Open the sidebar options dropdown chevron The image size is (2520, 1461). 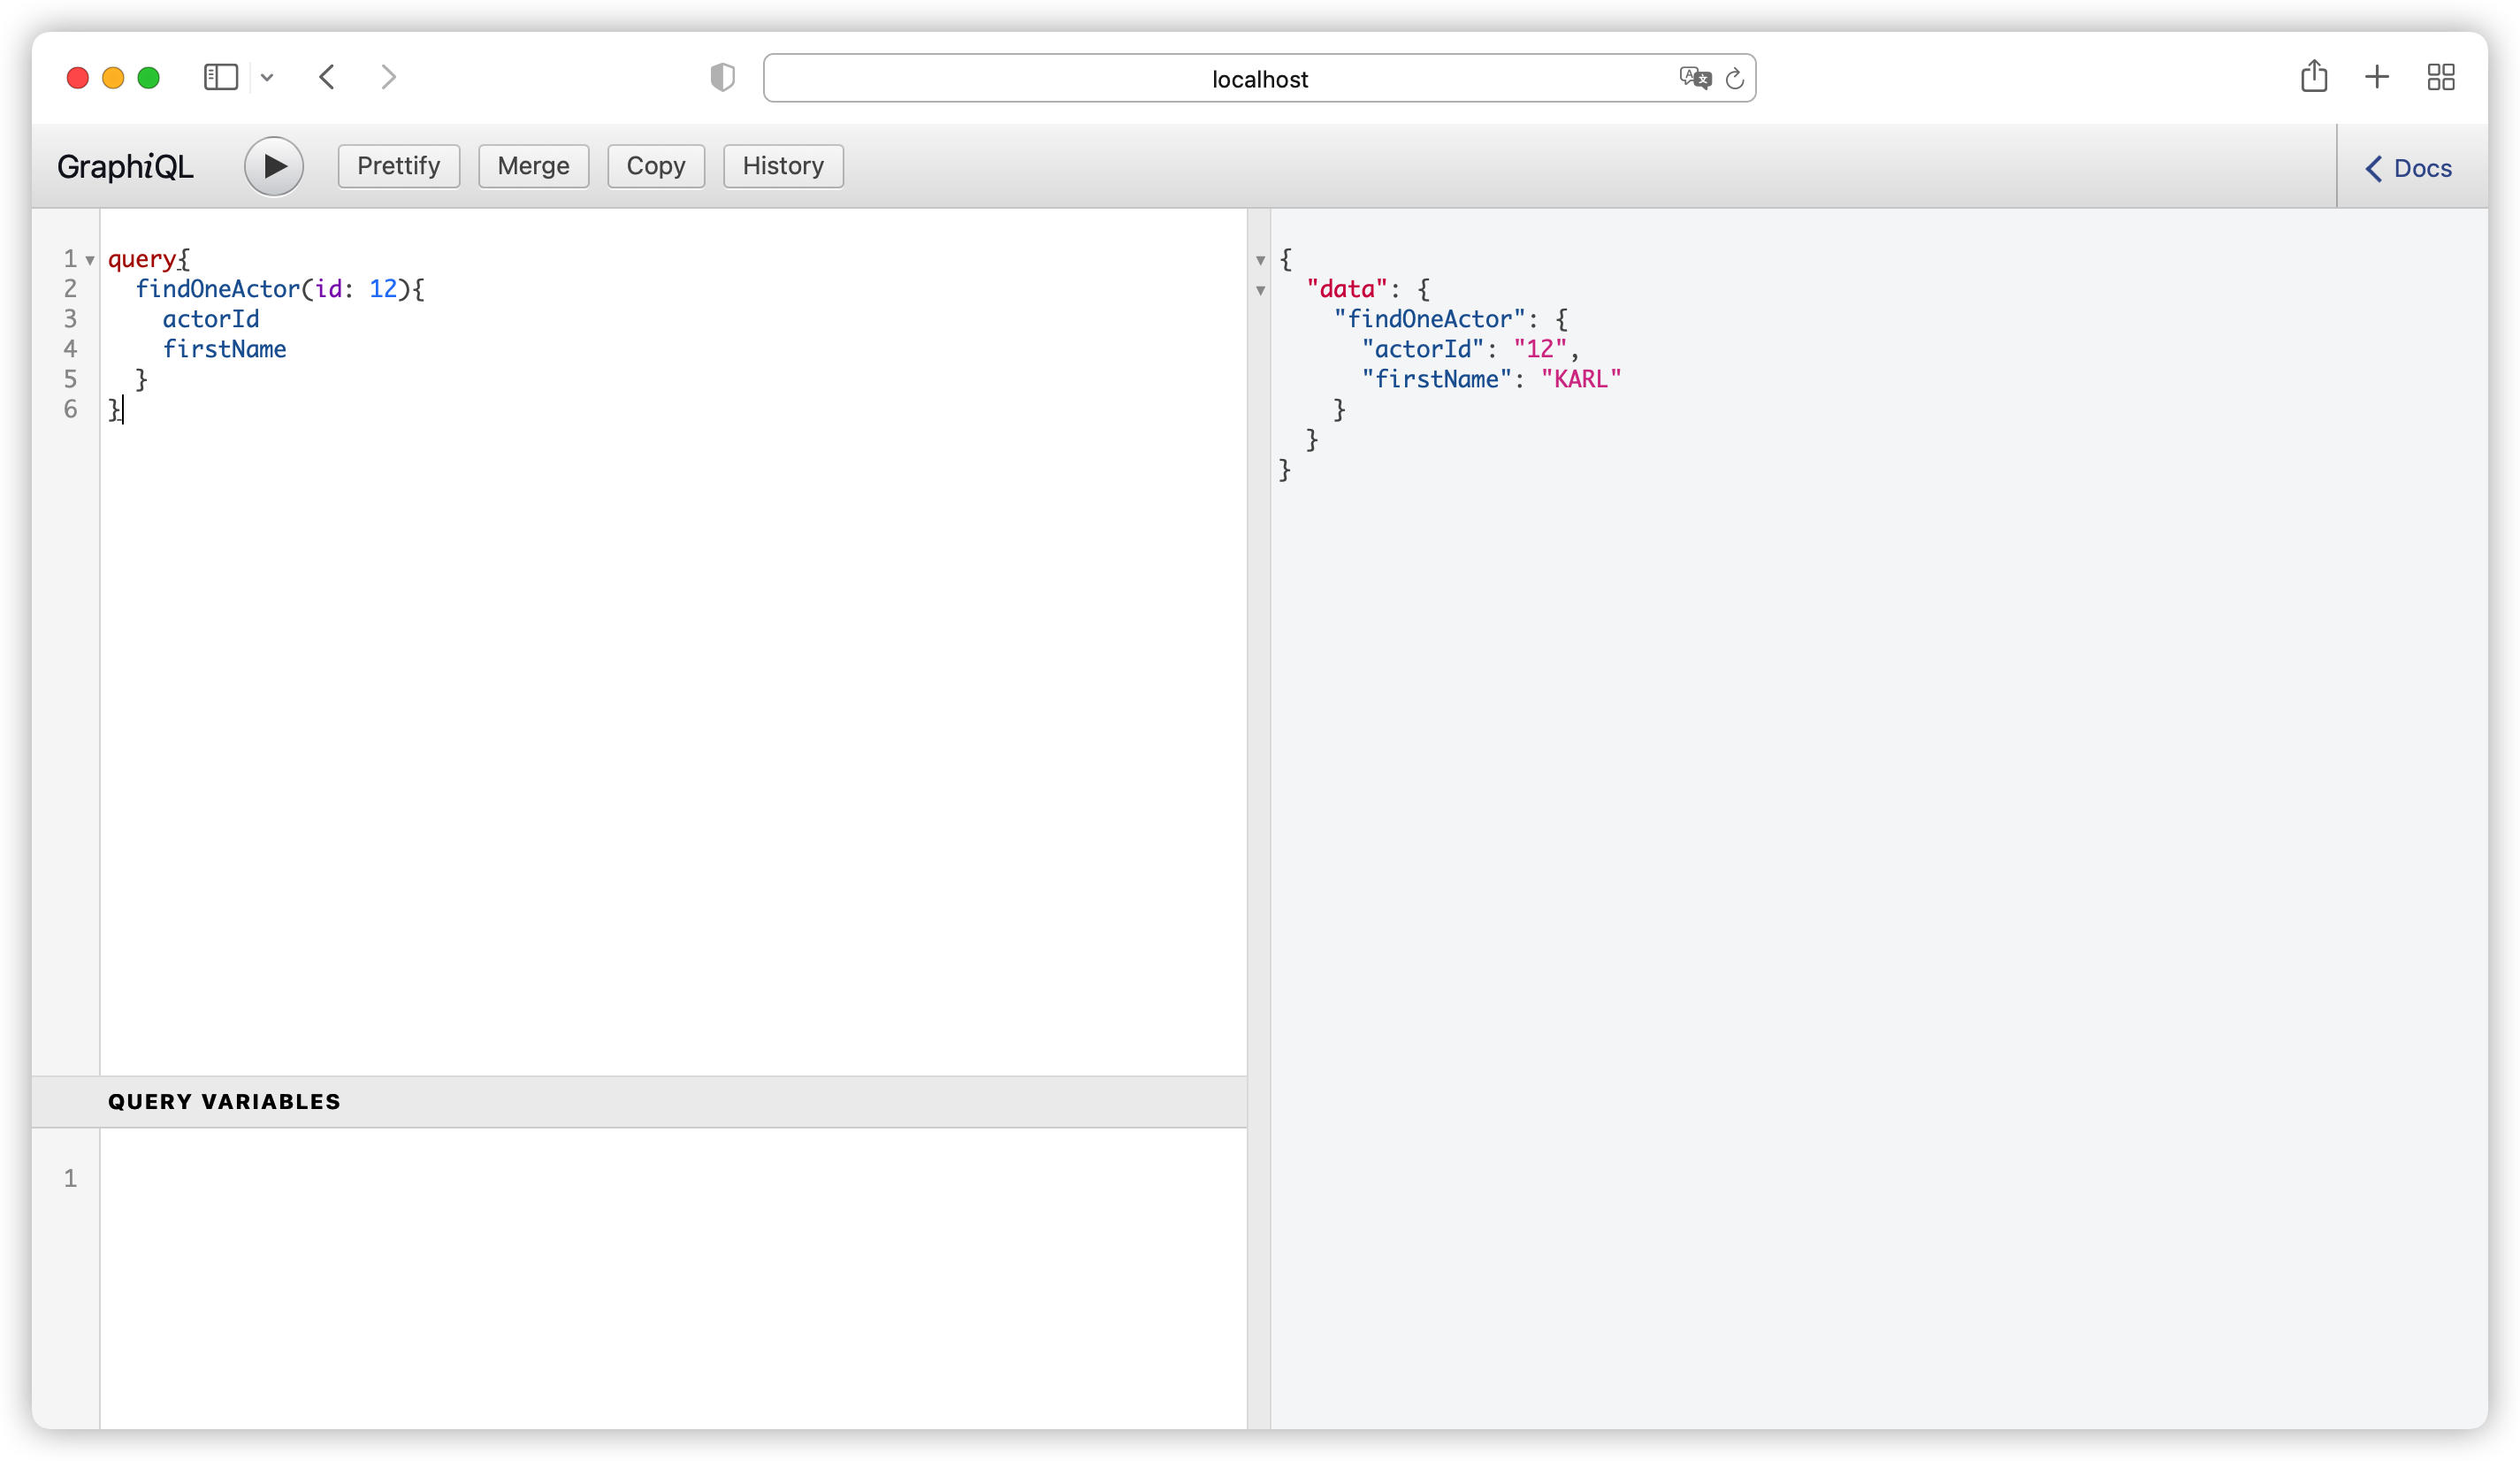pos(267,77)
